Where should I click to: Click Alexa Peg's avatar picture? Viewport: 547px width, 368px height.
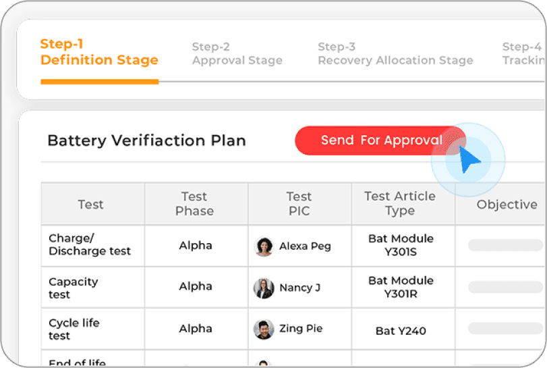pyautogui.click(x=264, y=246)
